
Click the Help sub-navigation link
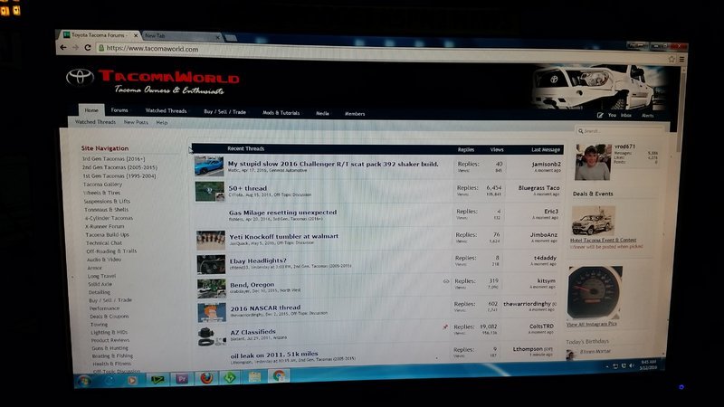point(162,123)
